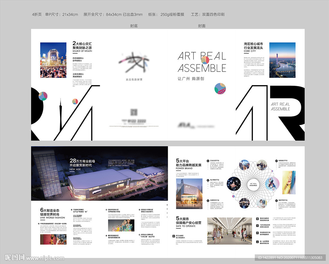329x264 pixels.
Task: Click the '让广州 购原创' tagline
Action: [x=191, y=79]
